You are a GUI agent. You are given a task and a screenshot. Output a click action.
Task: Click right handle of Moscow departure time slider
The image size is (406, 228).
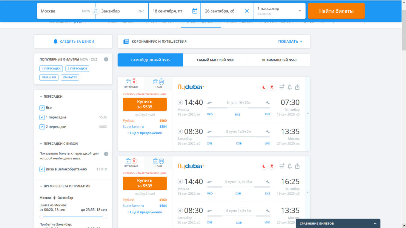coord(105,217)
